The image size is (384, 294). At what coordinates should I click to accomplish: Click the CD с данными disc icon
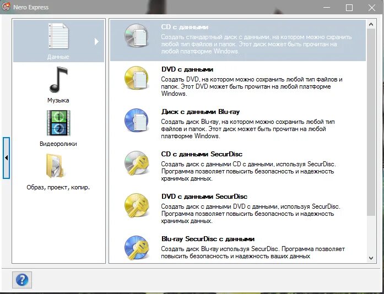coord(137,35)
